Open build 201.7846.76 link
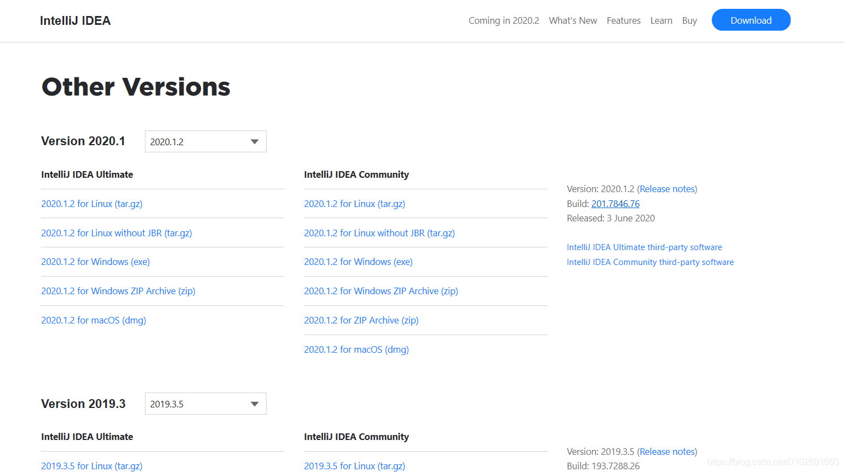The image size is (844, 472). click(616, 204)
